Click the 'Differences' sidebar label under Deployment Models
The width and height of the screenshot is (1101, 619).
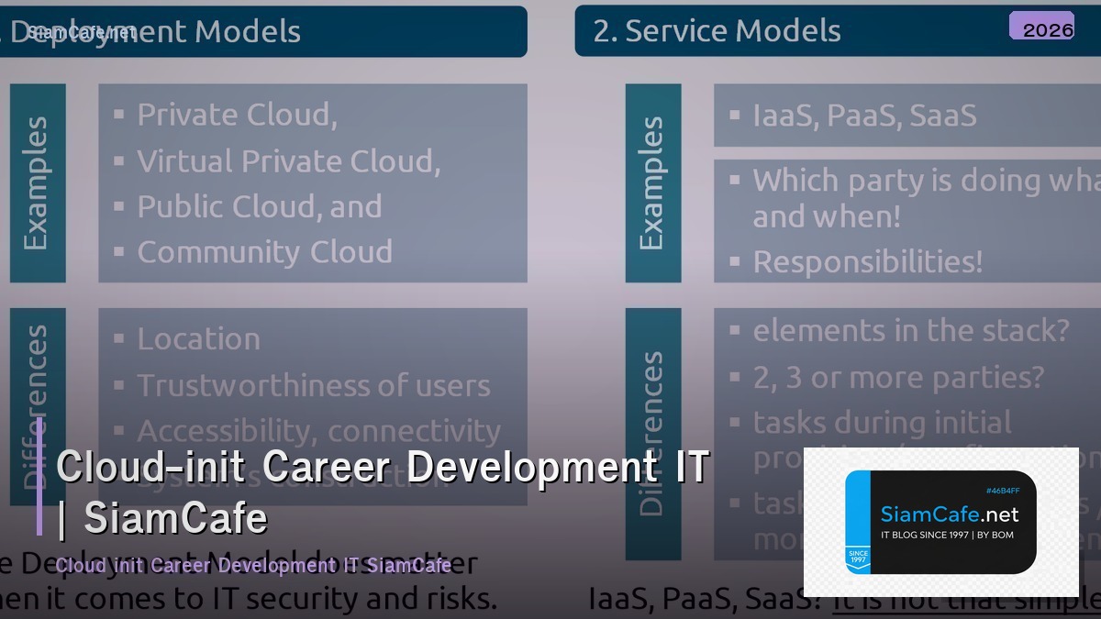pos(37,403)
